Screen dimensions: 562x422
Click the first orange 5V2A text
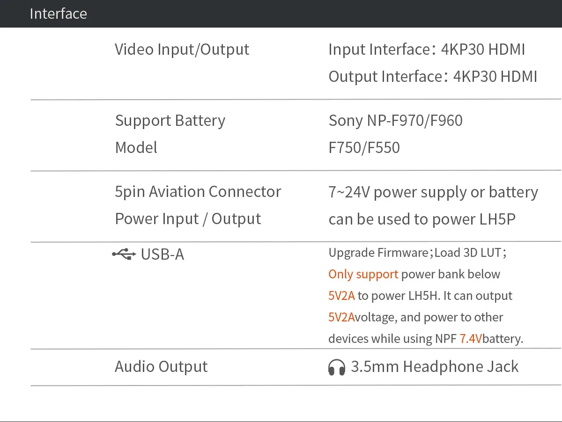(341, 296)
